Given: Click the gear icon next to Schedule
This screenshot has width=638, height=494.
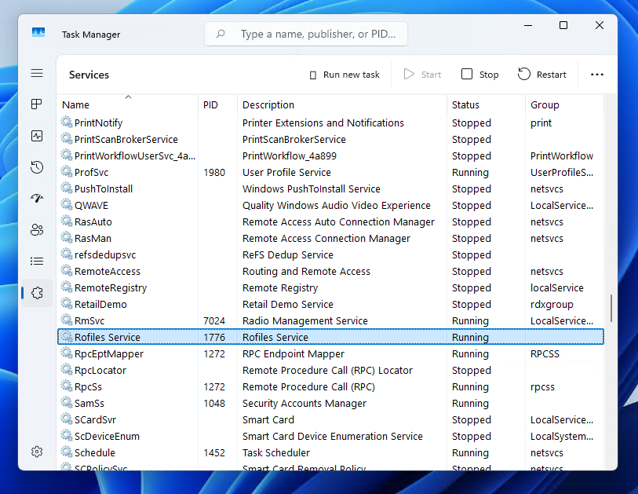Looking at the screenshot, I should [67, 452].
